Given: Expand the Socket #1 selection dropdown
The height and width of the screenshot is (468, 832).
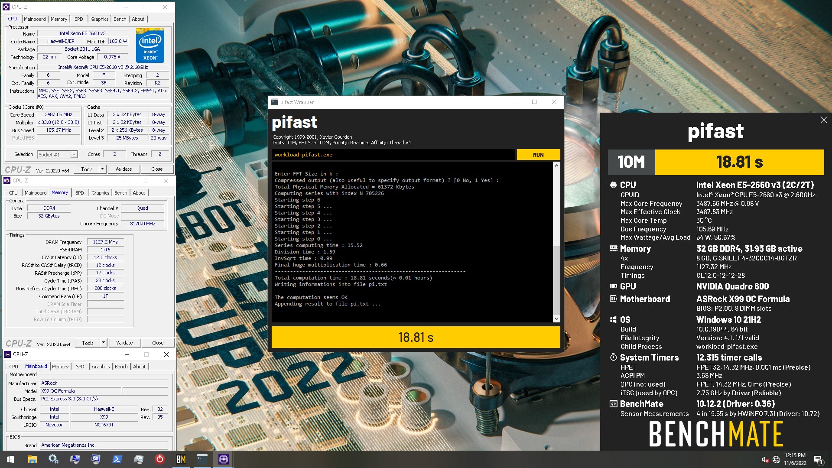Looking at the screenshot, I should point(74,155).
